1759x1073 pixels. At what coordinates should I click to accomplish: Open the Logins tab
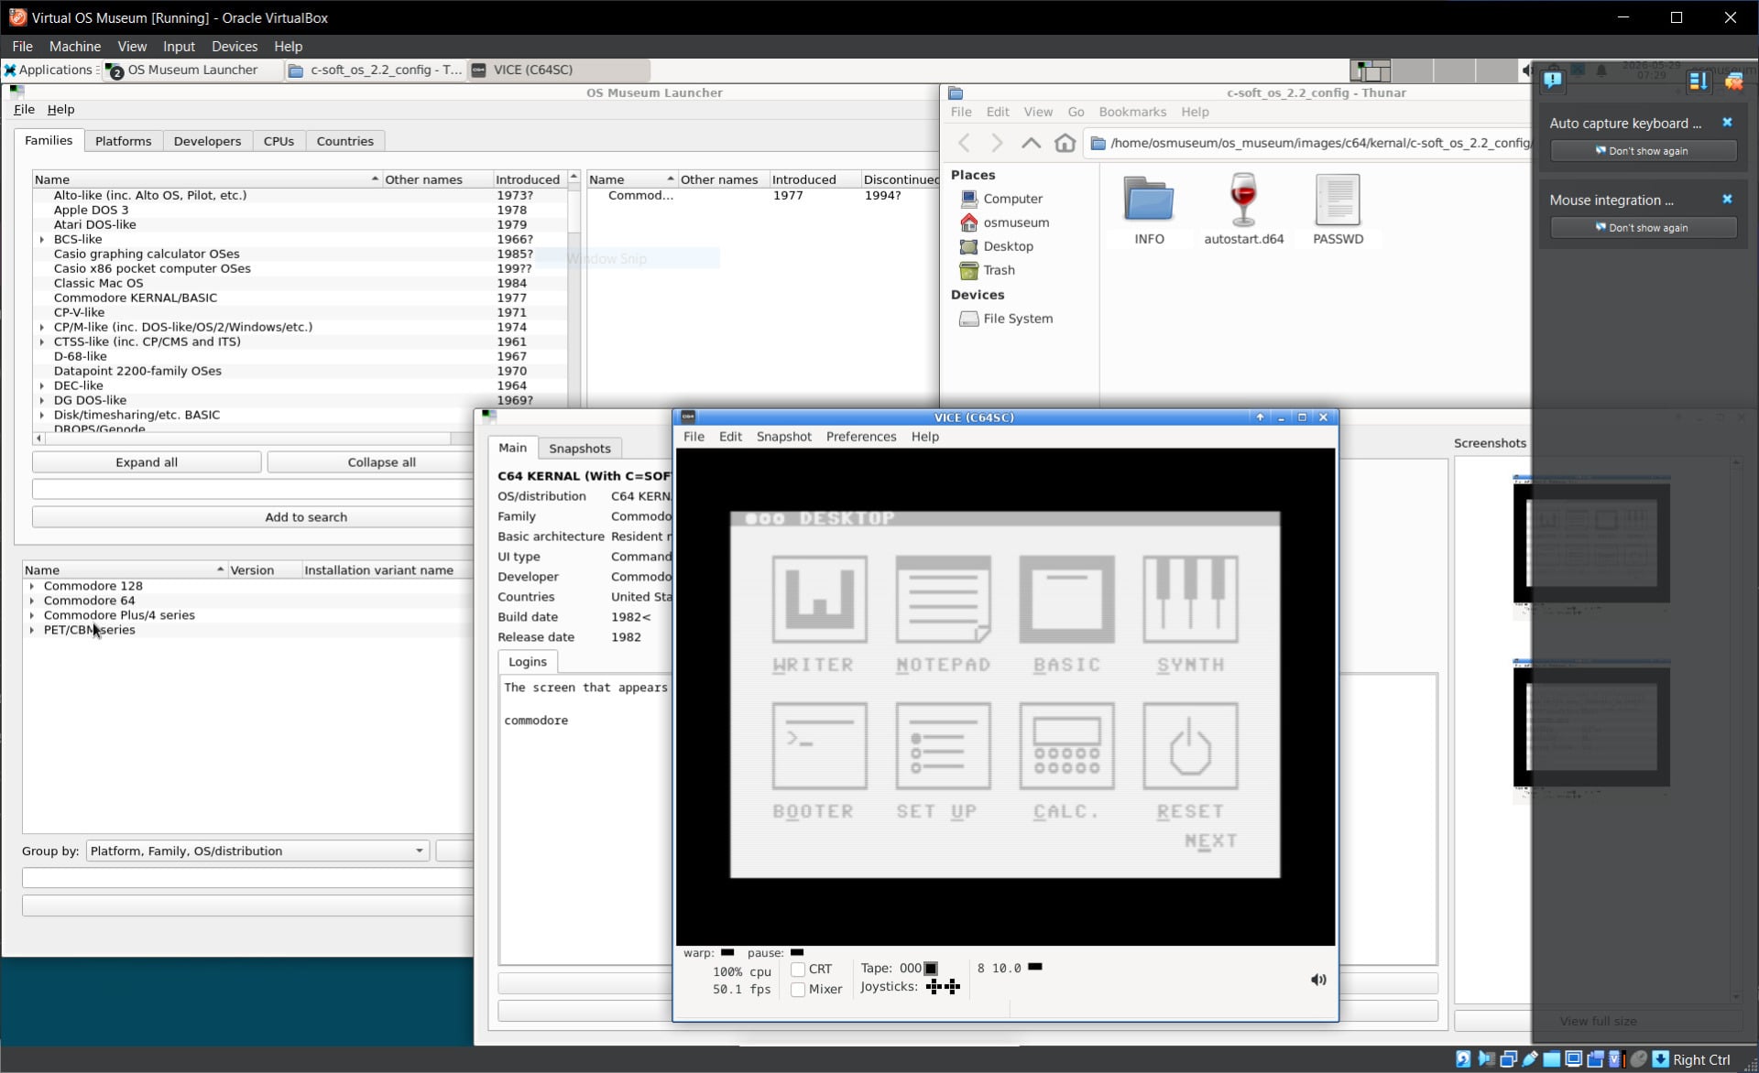(527, 662)
